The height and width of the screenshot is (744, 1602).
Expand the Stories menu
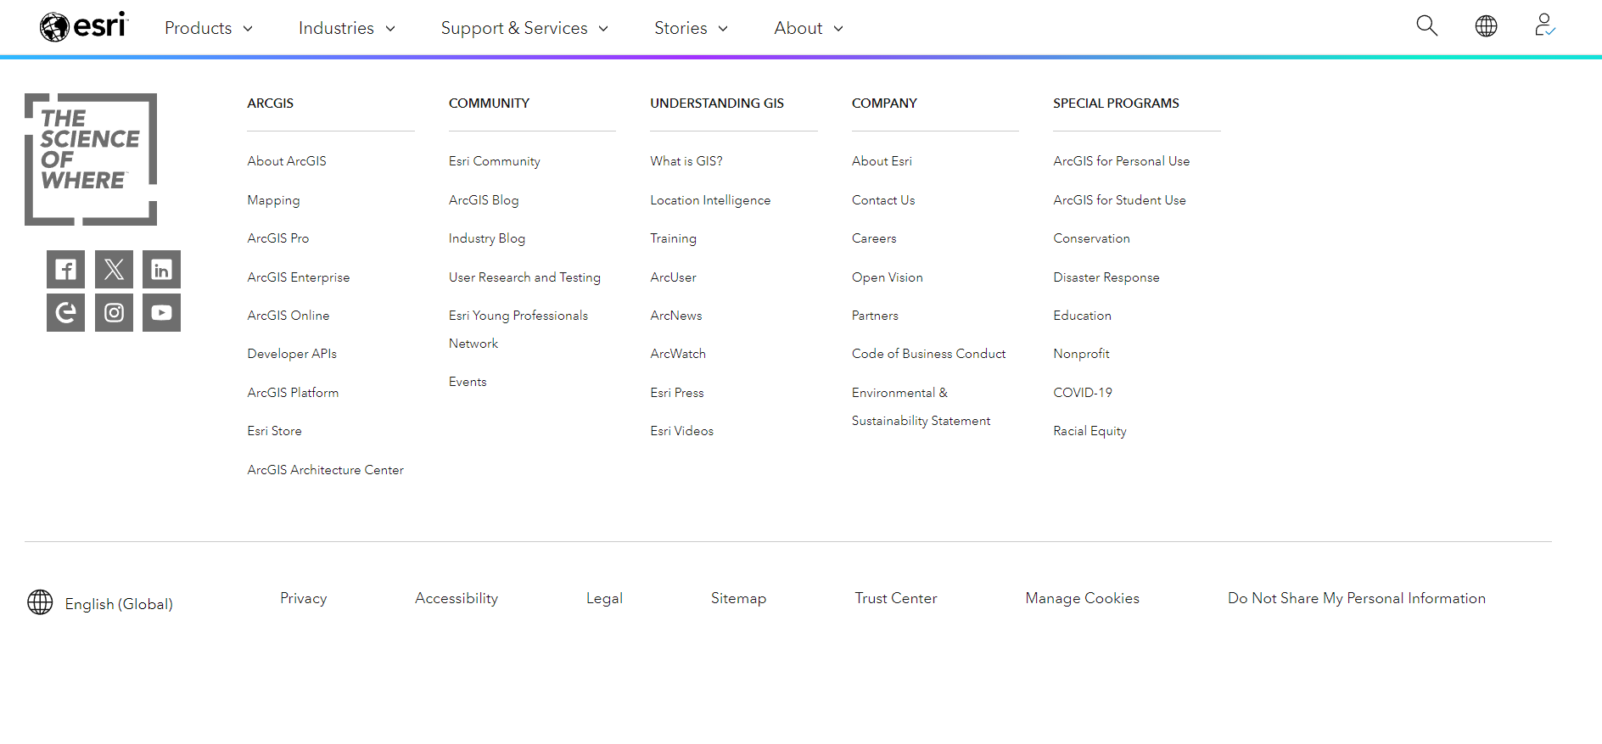pyautogui.click(x=691, y=28)
